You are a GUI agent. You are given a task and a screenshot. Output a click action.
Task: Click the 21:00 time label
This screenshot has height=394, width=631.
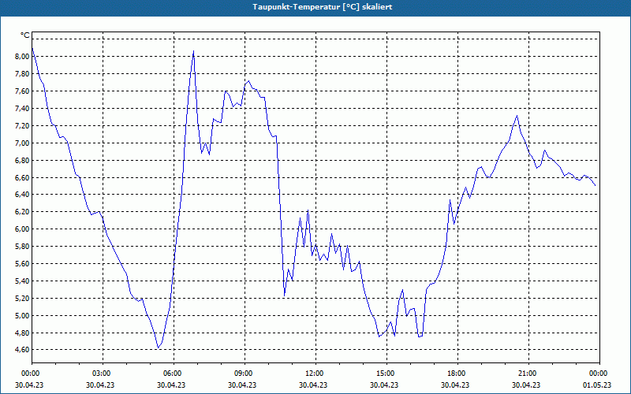pyautogui.click(x=528, y=374)
